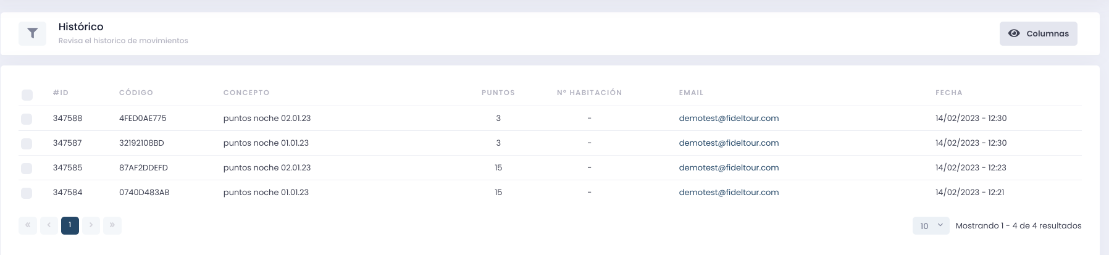Open the 10 results-per-page dropdown
This screenshot has width=1109, height=255.
pos(931,226)
